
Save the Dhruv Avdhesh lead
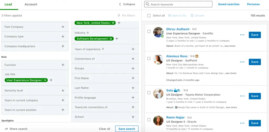[255, 35]
